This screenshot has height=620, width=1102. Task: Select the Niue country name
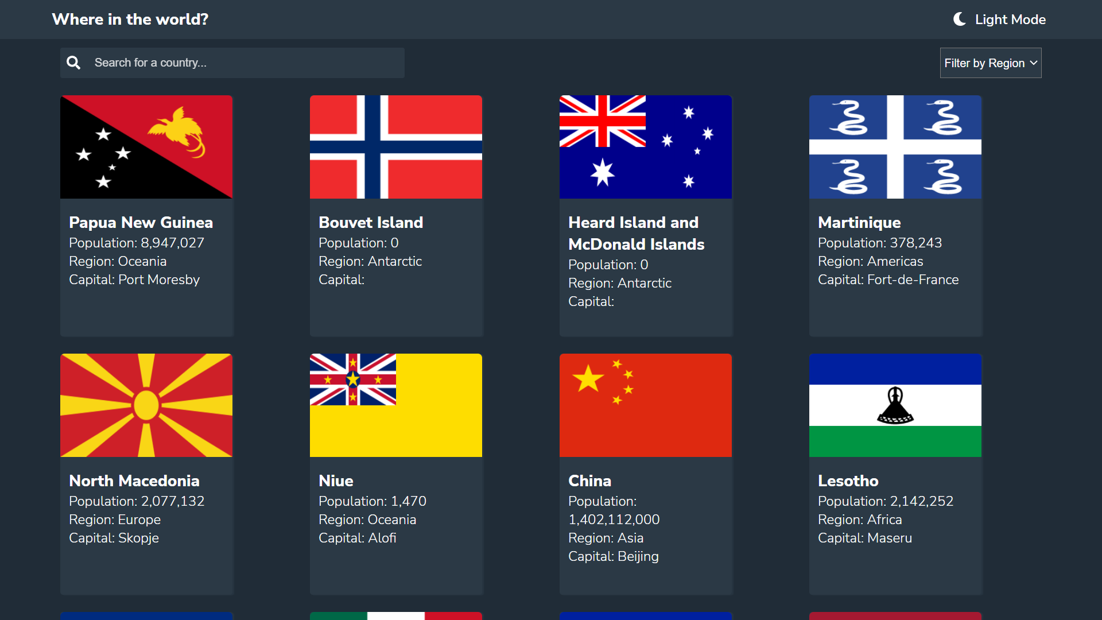point(336,481)
